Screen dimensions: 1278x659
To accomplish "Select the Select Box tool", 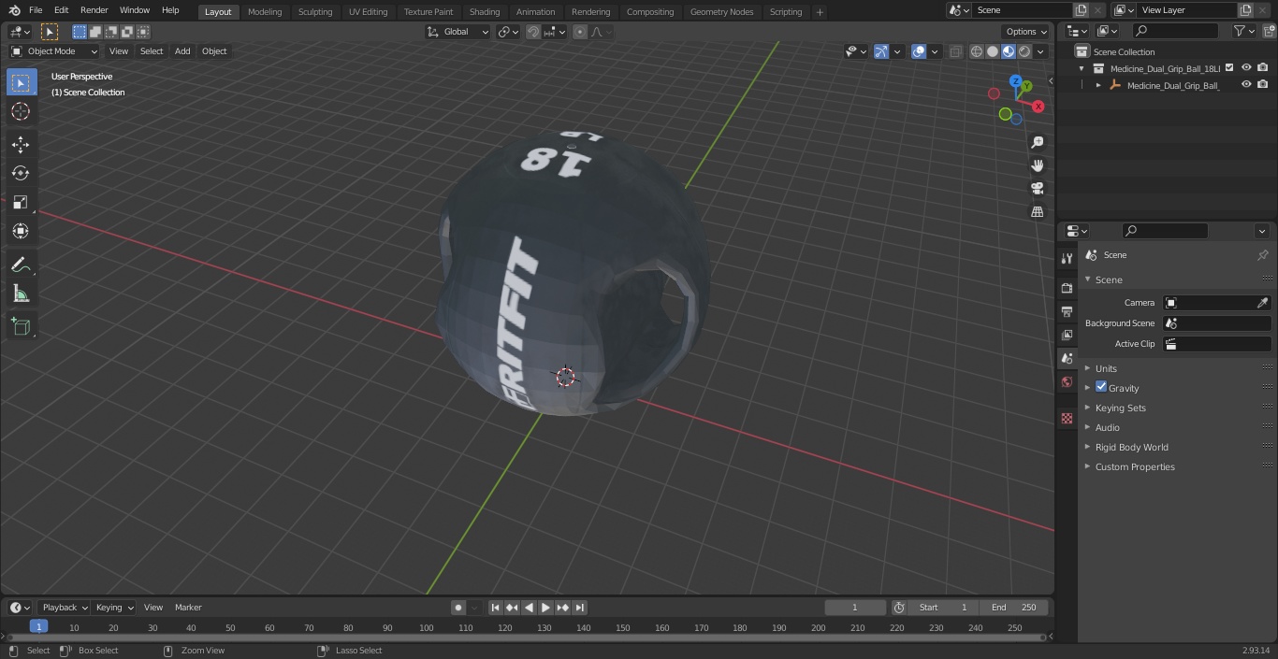I will coord(21,82).
